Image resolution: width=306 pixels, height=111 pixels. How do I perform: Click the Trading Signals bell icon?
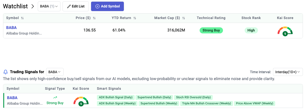(x=6, y=72)
